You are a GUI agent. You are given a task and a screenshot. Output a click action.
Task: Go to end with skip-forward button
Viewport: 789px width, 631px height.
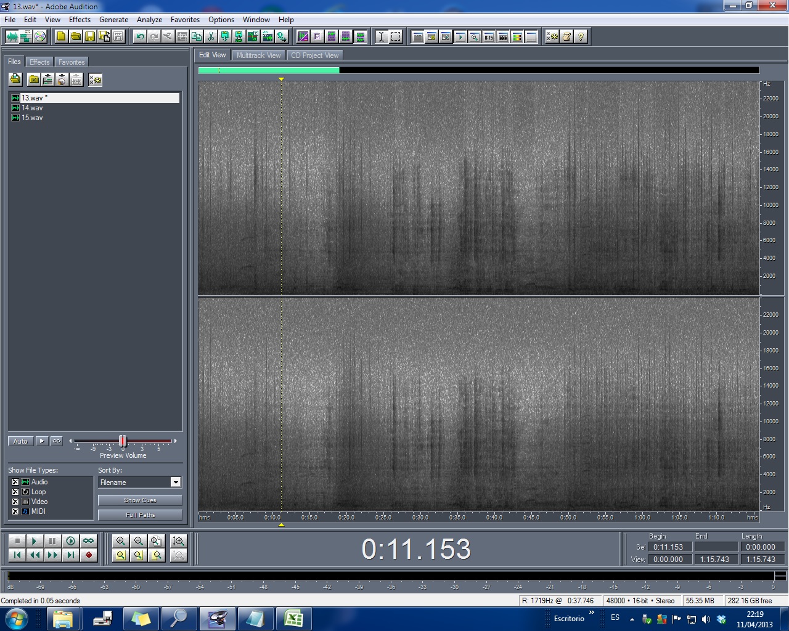71,555
